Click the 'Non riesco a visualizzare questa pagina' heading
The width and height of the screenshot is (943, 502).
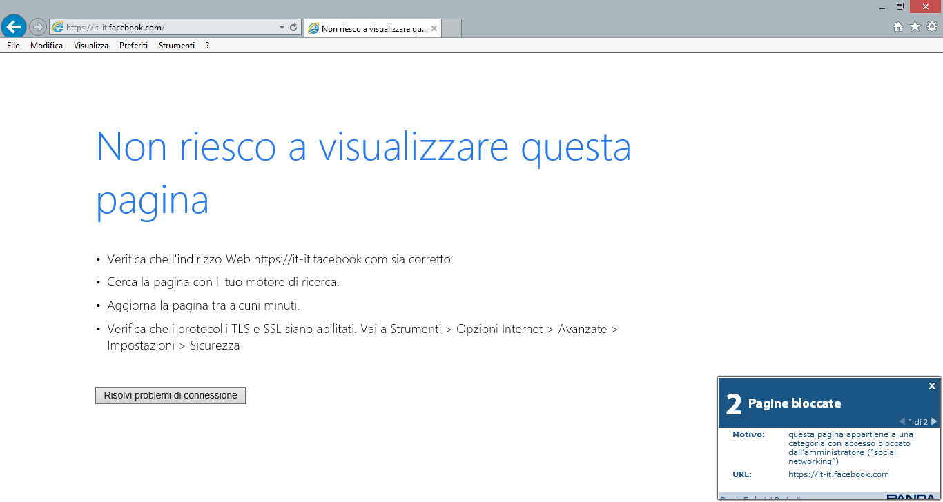(x=363, y=172)
